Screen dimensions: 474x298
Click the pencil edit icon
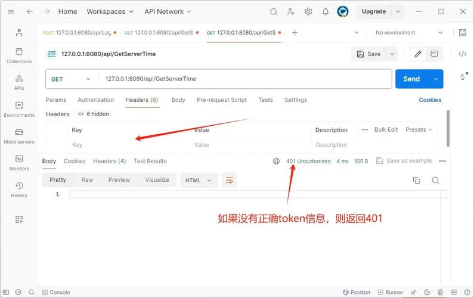point(418,54)
